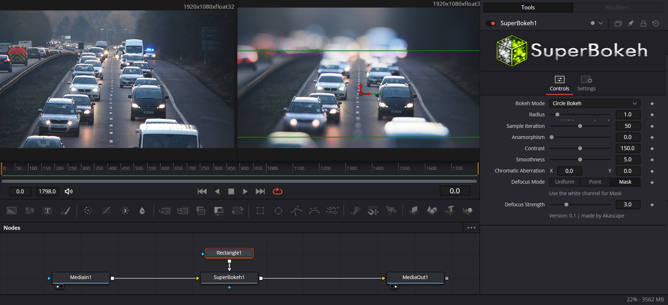Select the MediaOut1 node
Image resolution: width=668 pixels, height=305 pixels.
point(415,278)
